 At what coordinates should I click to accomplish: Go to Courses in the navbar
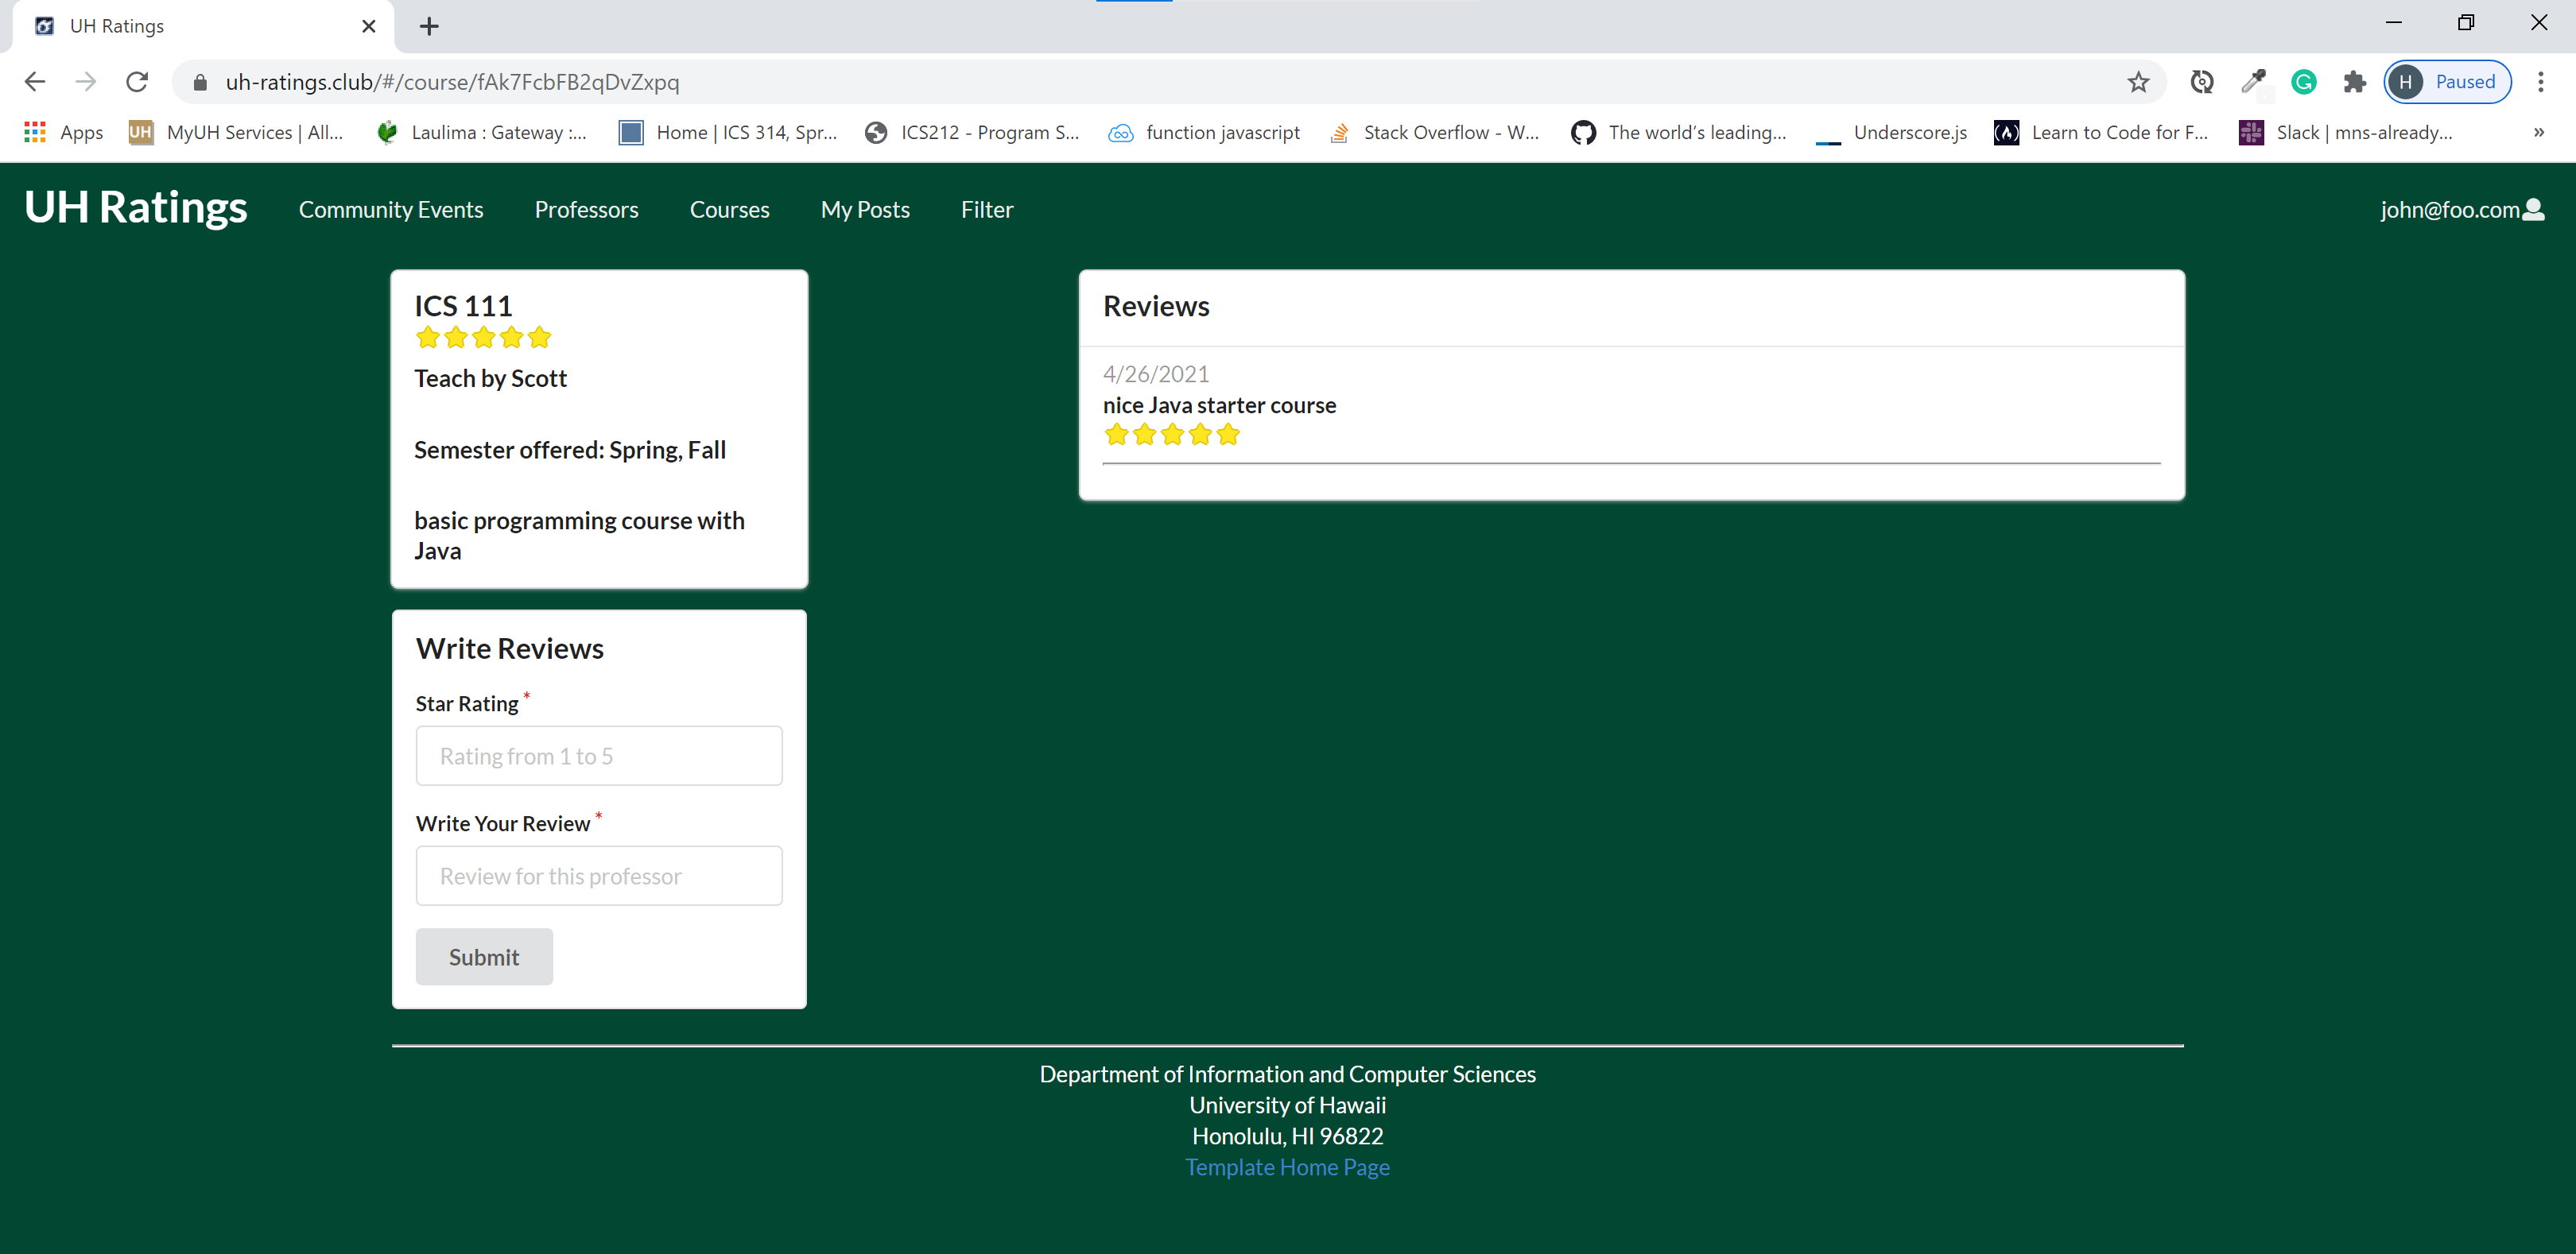point(729,210)
